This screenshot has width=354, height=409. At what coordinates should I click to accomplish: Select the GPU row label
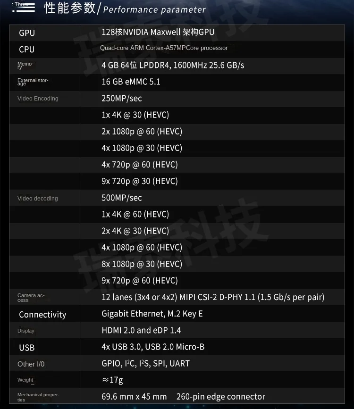(x=27, y=33)
